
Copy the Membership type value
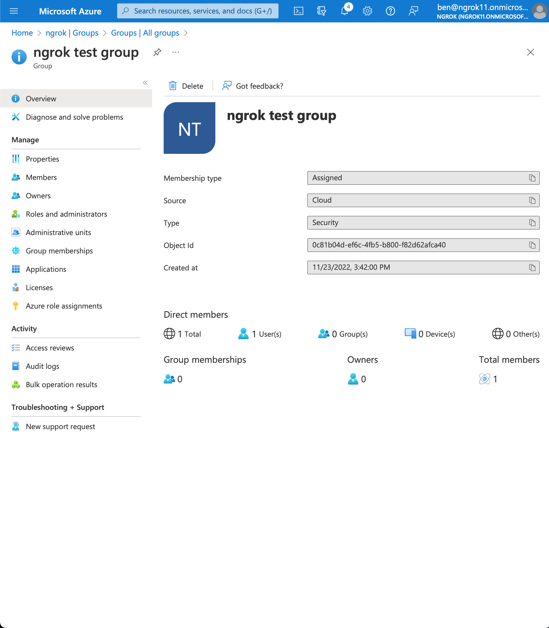[x=532, y=178]
